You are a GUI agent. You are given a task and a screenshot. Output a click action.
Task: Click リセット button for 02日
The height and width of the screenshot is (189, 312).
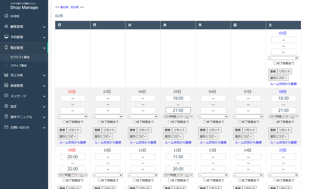click(74, 130)
